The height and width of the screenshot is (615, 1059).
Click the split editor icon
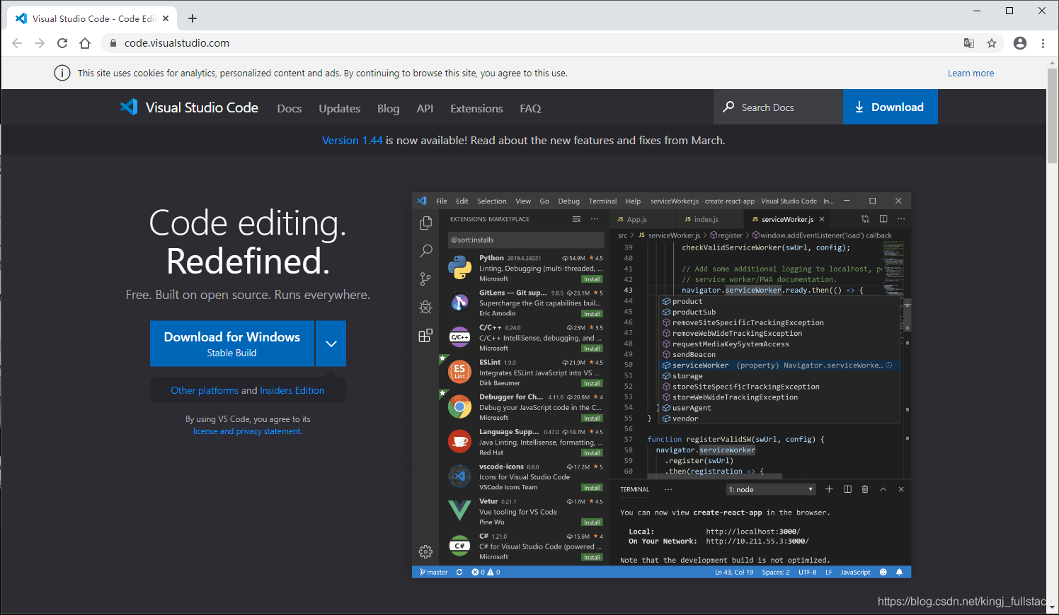tap(883, 218)
